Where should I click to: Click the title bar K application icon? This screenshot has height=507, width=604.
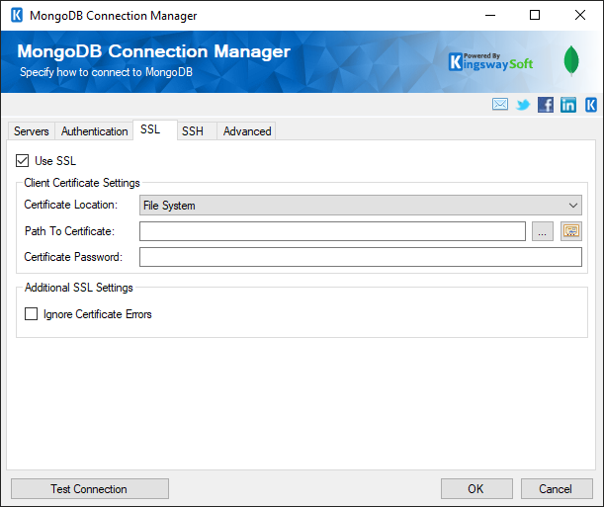17,16
